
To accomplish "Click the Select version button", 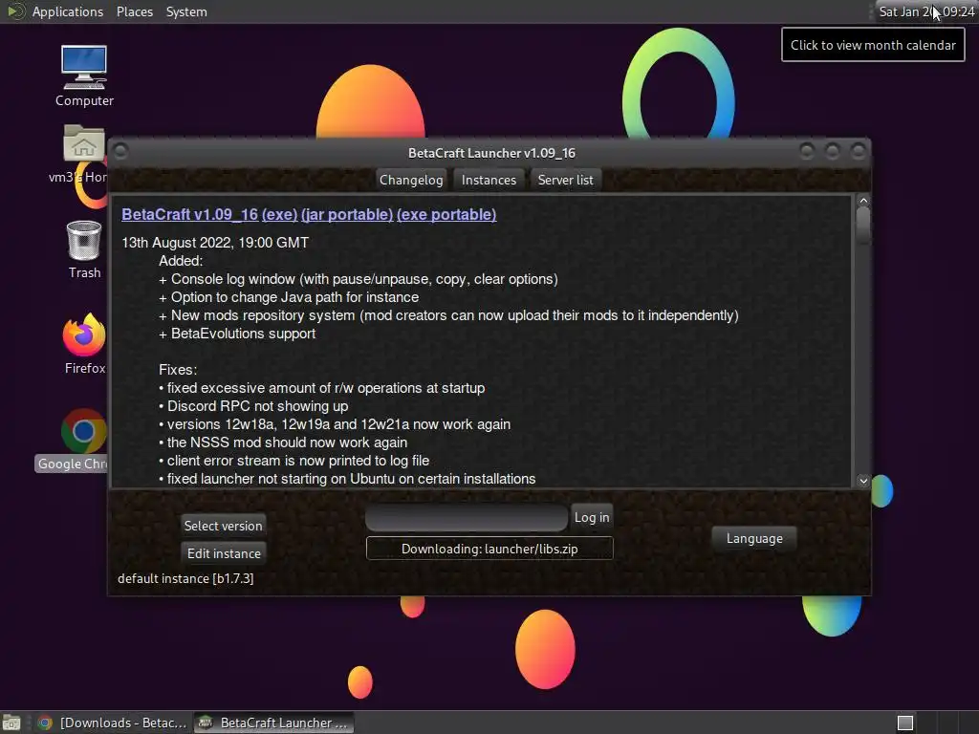I will [223, 526].
